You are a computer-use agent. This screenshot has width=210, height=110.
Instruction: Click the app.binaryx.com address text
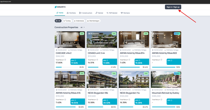6,1
